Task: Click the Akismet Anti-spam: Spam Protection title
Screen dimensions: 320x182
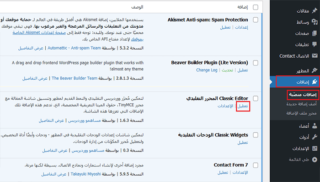Action: [x=208, y=20]
